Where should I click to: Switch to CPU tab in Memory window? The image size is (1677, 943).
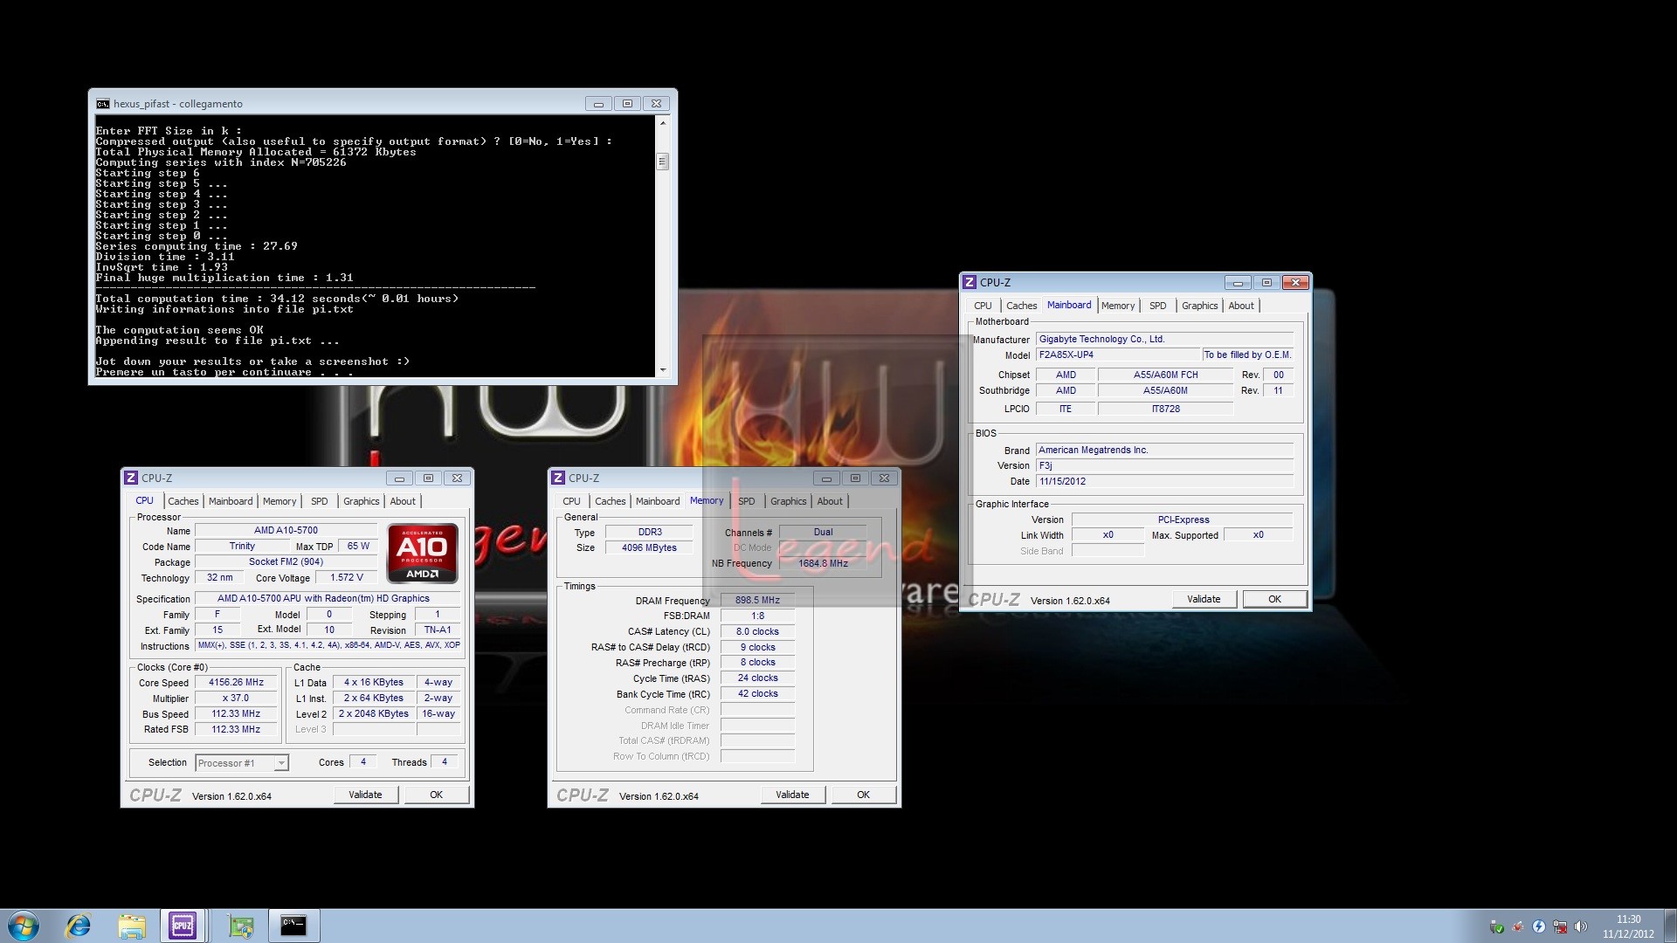tap(572, 501)
